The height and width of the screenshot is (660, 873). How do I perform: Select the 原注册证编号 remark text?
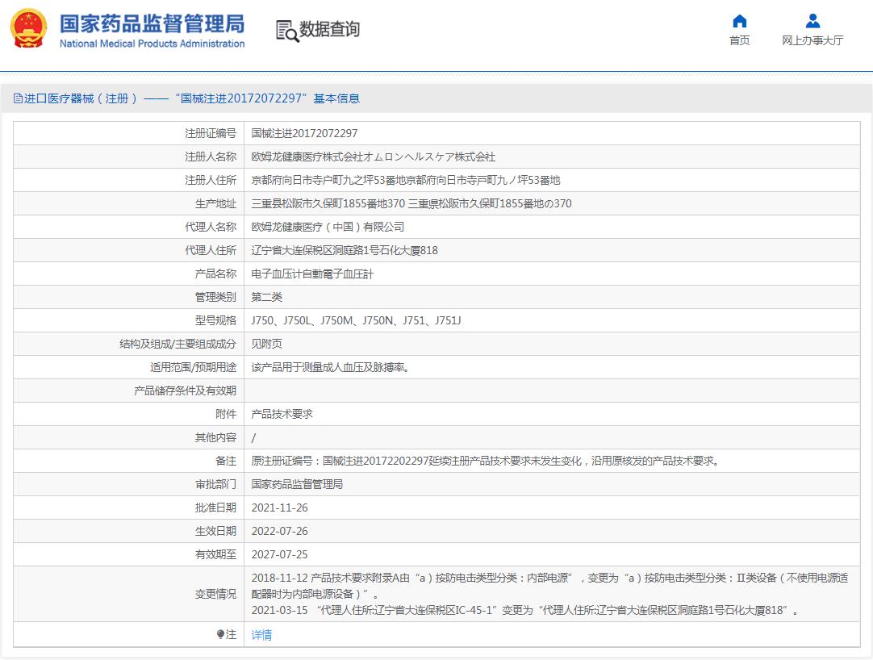pyautogui.click(x=486, y=461)
